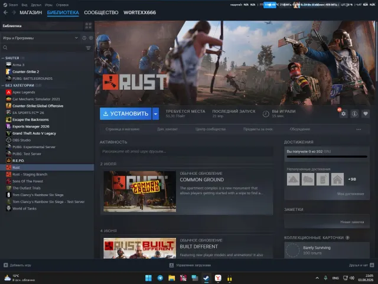Click the Barely Surviving trading card
This screenshot has width=378, height=284.
(327, 250)
